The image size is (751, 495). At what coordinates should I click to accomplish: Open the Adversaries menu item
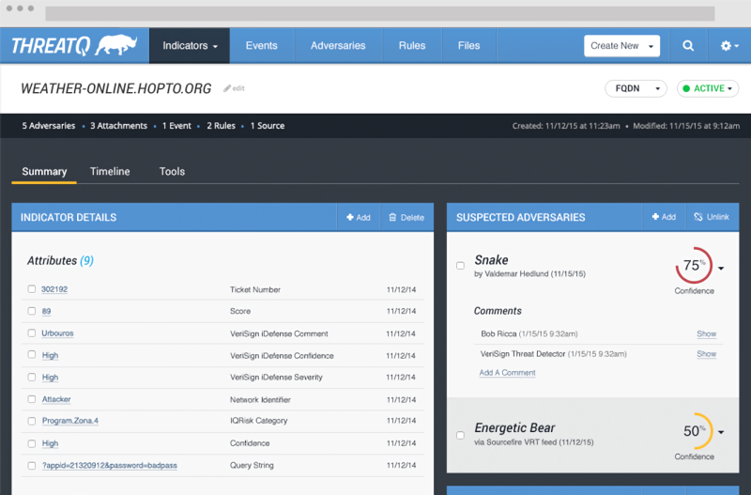[338, 45]
